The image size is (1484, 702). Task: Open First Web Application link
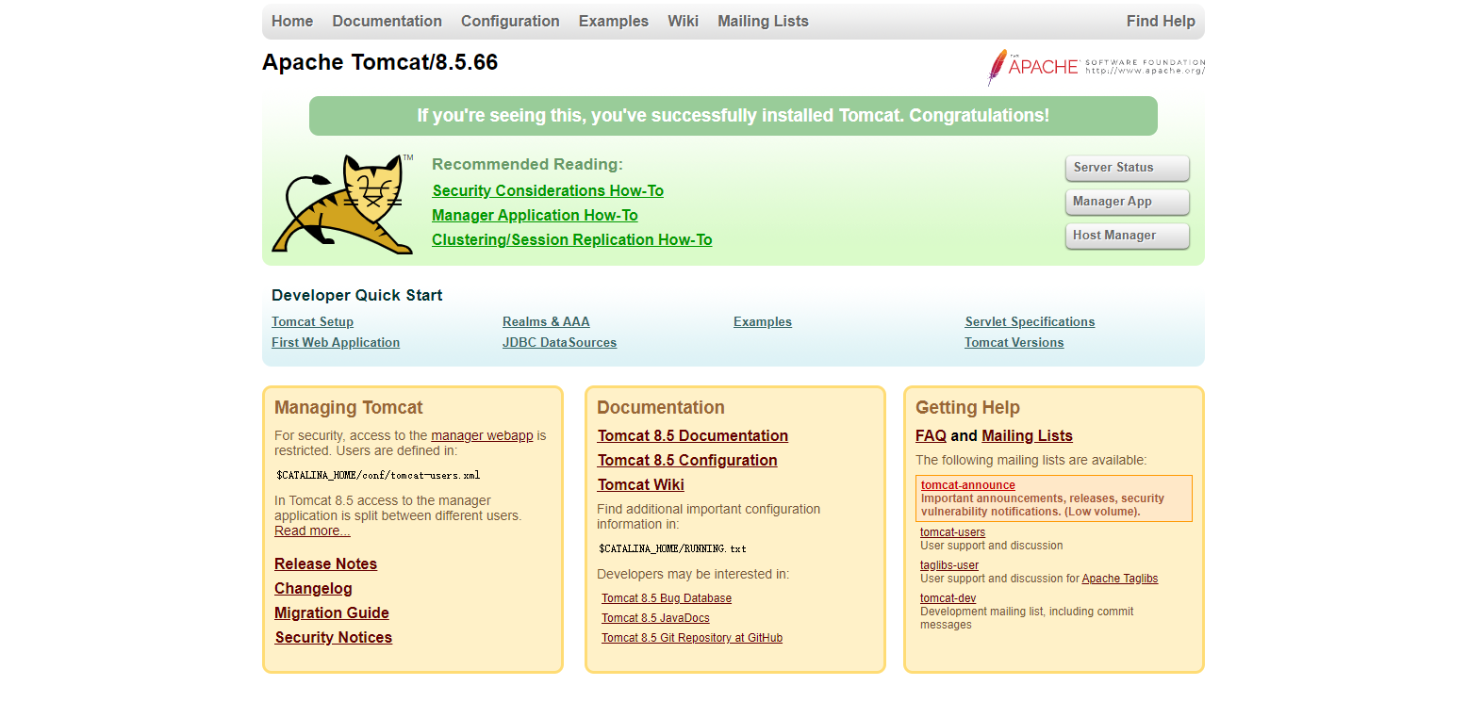(x=336, y=342)
